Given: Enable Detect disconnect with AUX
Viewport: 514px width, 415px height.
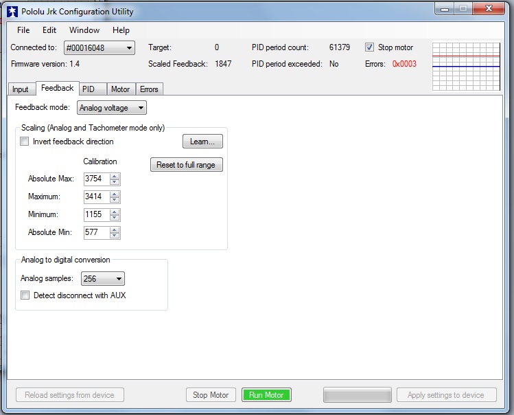Looking at the screenshot, I should coord(25,295).
